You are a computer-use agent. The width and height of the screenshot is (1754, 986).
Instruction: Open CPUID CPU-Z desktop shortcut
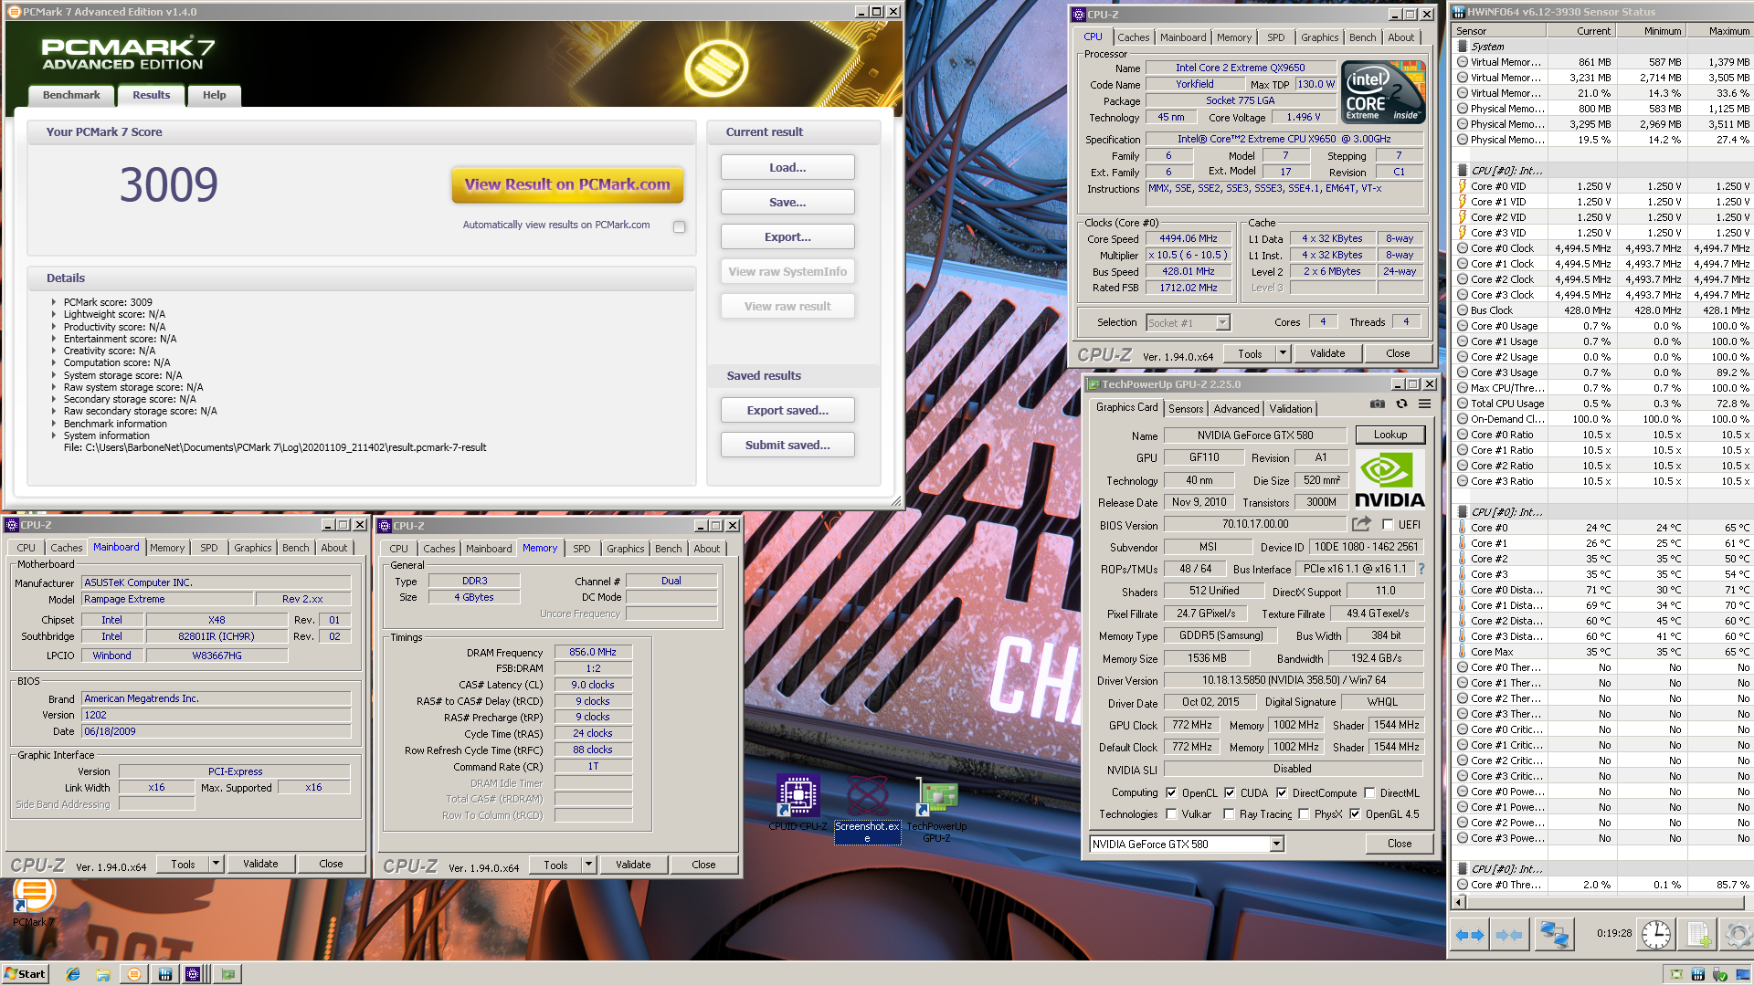[798, 802]
